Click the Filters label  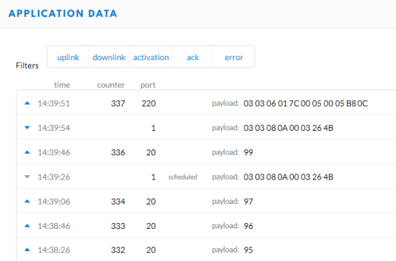(x=27, y=66)
